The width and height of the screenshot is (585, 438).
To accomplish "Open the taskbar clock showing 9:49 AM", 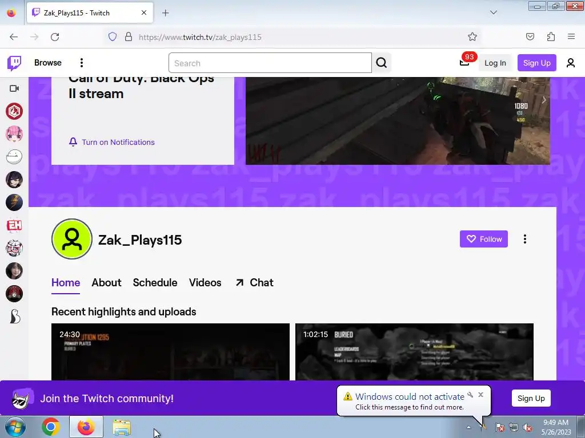I will tap(556, 427).
